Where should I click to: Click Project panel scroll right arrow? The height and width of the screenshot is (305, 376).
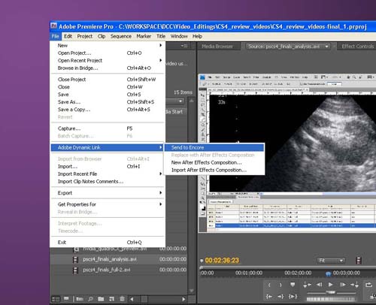pos(183,299)
